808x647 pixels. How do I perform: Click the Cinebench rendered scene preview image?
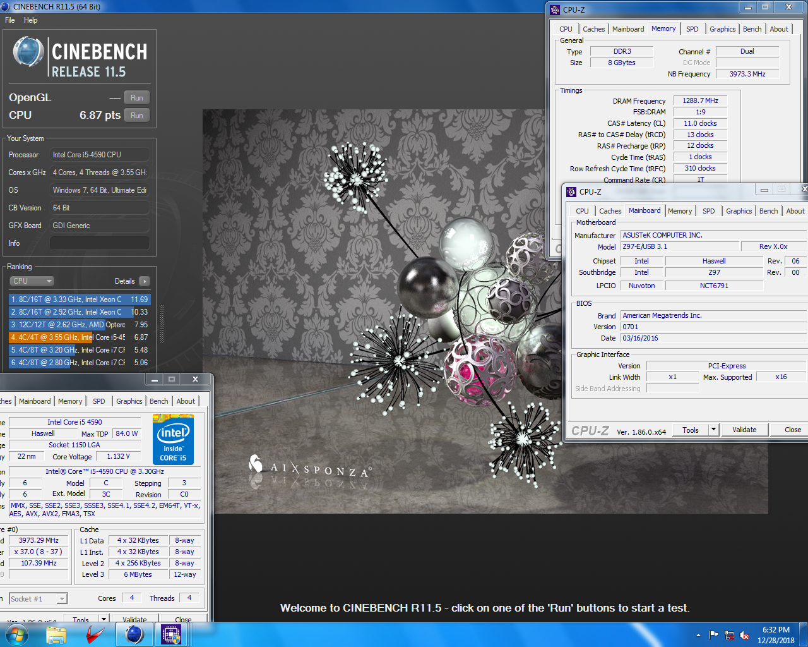pos(485,311)
